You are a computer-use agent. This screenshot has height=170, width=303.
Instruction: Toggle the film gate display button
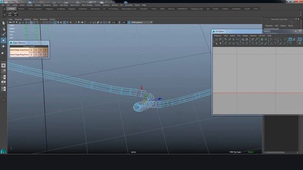[x=35, y=22]
